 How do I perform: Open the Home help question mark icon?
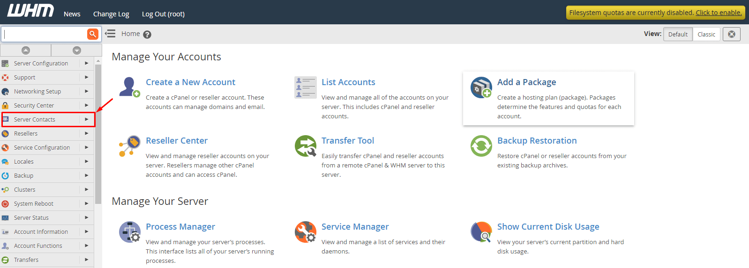[147, 35]
